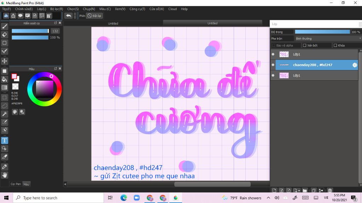Close the Kiểm soát cọ panel
Screen dimensions: 362x203
60,23
